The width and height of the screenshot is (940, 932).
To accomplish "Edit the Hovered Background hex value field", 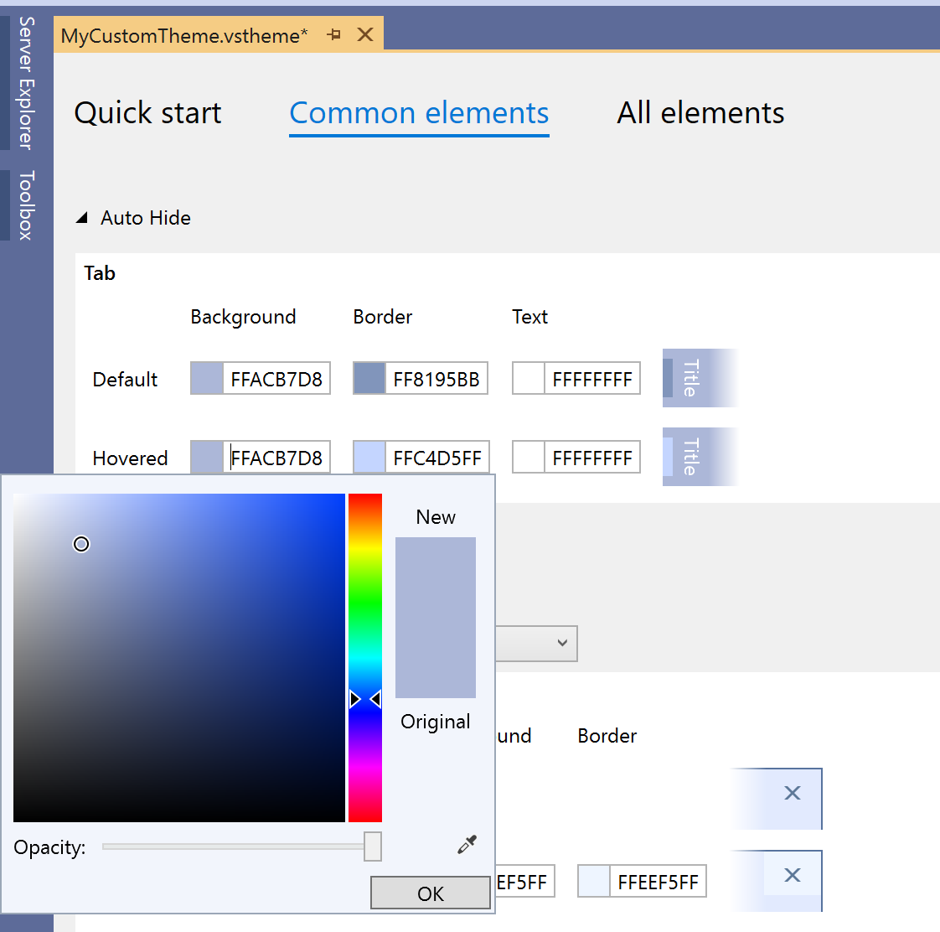I will click(276, 458).
